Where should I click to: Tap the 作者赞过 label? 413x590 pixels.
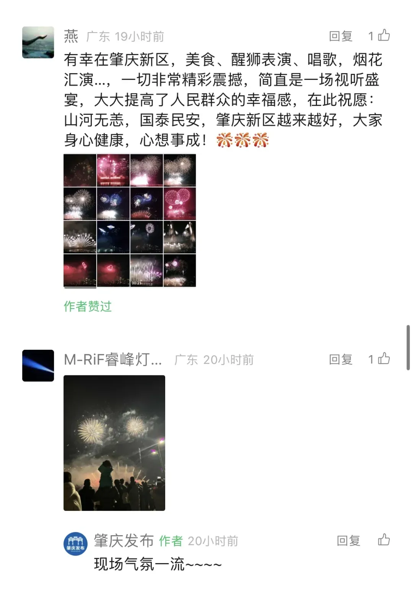(88, 306)
